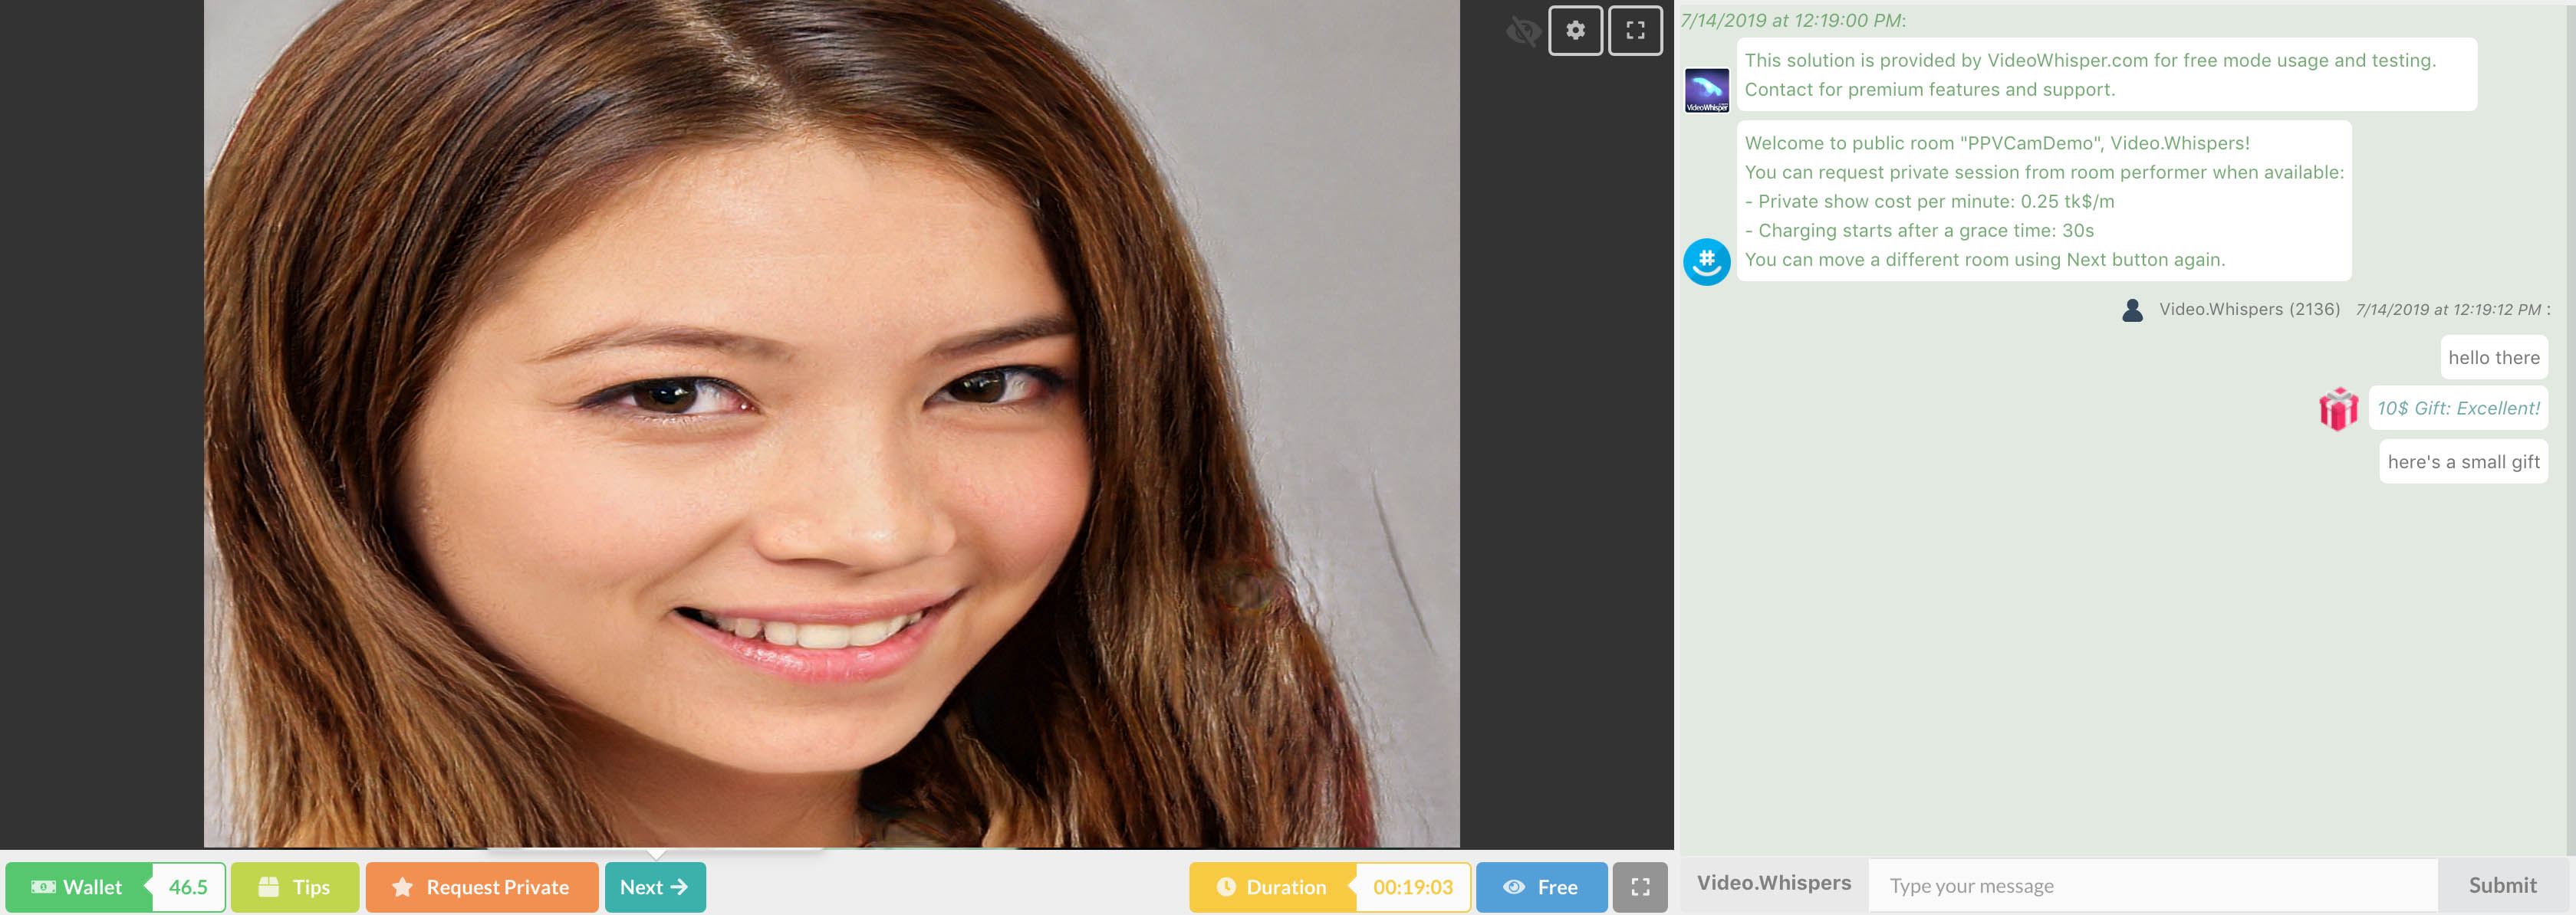Drag the wallet balance slider indicator
The width and height of the screenshot is (2576, 915).
pos(187,885)
